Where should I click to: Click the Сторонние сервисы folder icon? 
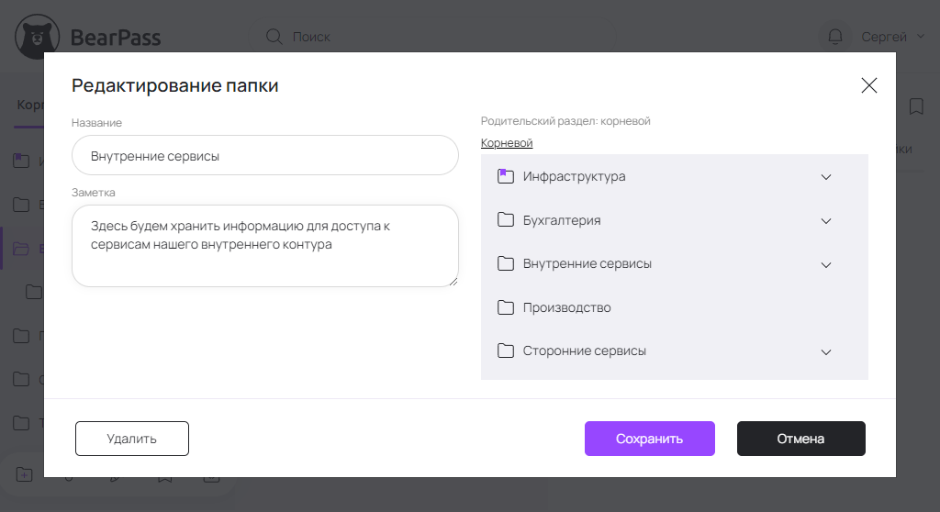tap(506, 351)
